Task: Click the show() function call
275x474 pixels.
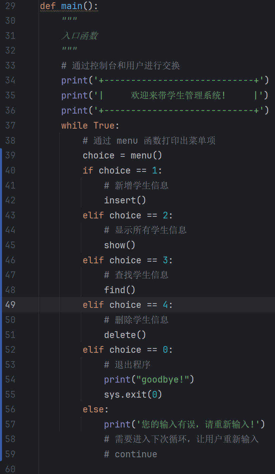Action: pos(120,245)
